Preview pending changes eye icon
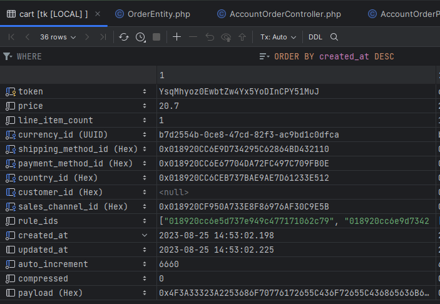The width and height of the screenshot is (440, 304). pyautogui.click(x=226, y=37)
